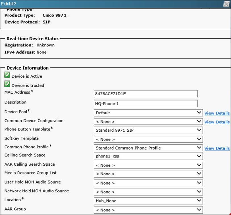Select the Softkey Template dropdown
Viewport: 231px width, 215px height.
tap(148, 139)
